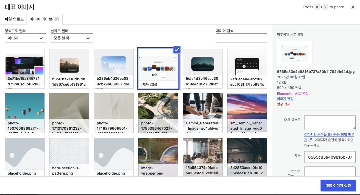Click the 제목 input field
Image resolution: width=360 pixels, height=195 pixels.
pyautogui.click(x=330, y=157)
